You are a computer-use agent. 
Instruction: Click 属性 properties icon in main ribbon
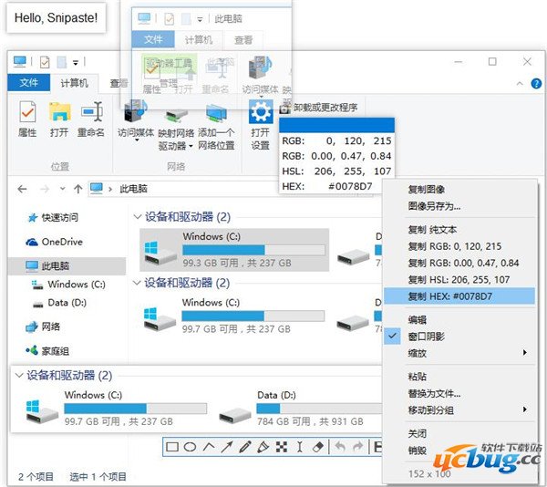click(27, 111)
